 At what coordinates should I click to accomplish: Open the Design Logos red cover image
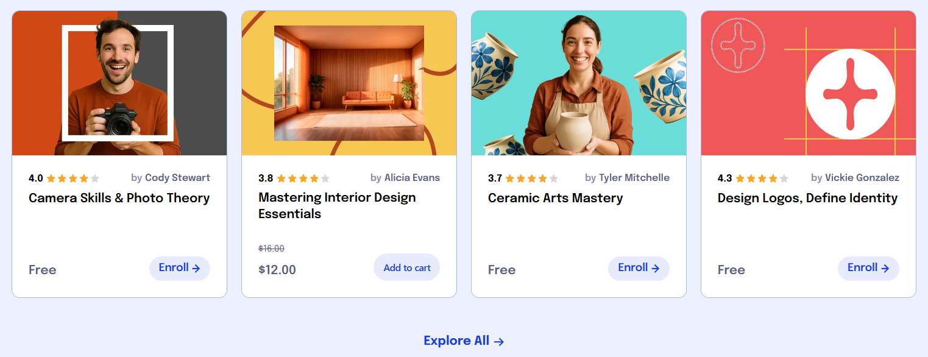809,83
